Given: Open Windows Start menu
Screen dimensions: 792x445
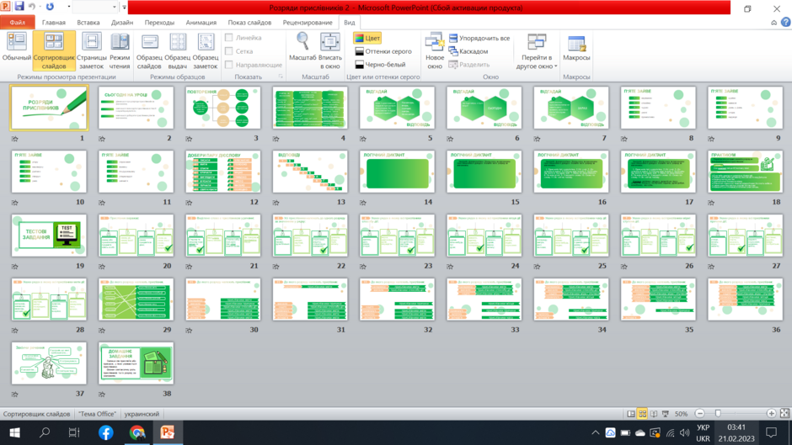Looking at the screenshot, I should coord(14,432).
